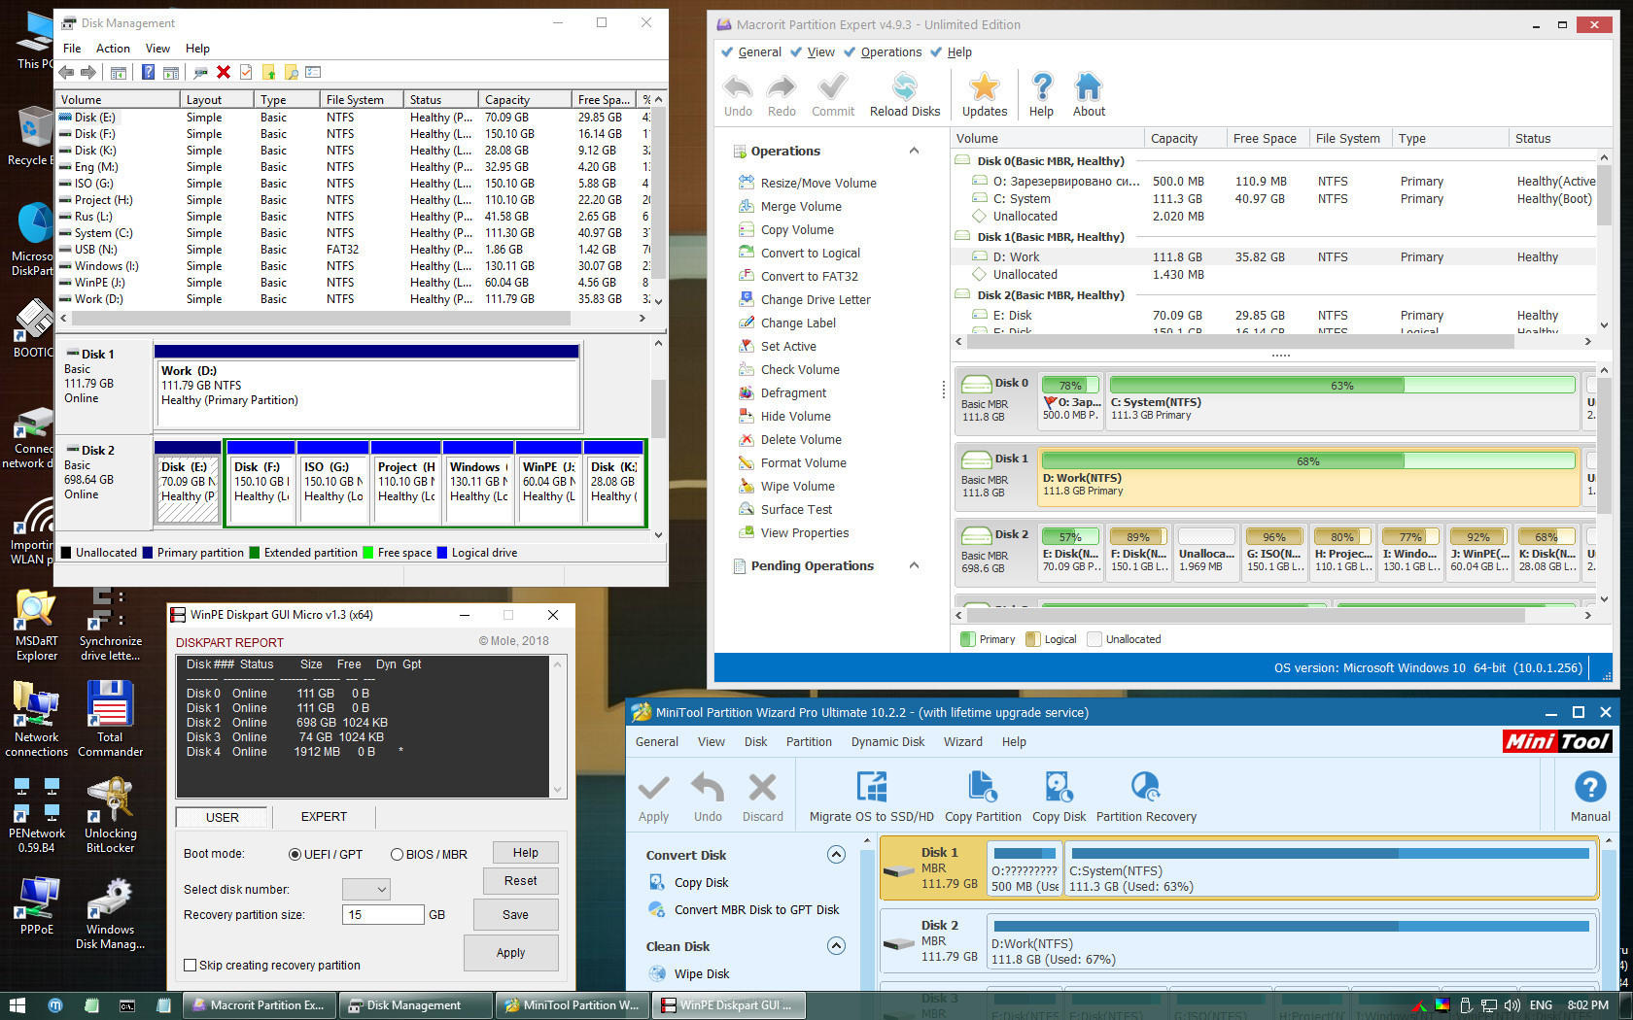Open Updates star icon in Macrorit

pos(985,88)
